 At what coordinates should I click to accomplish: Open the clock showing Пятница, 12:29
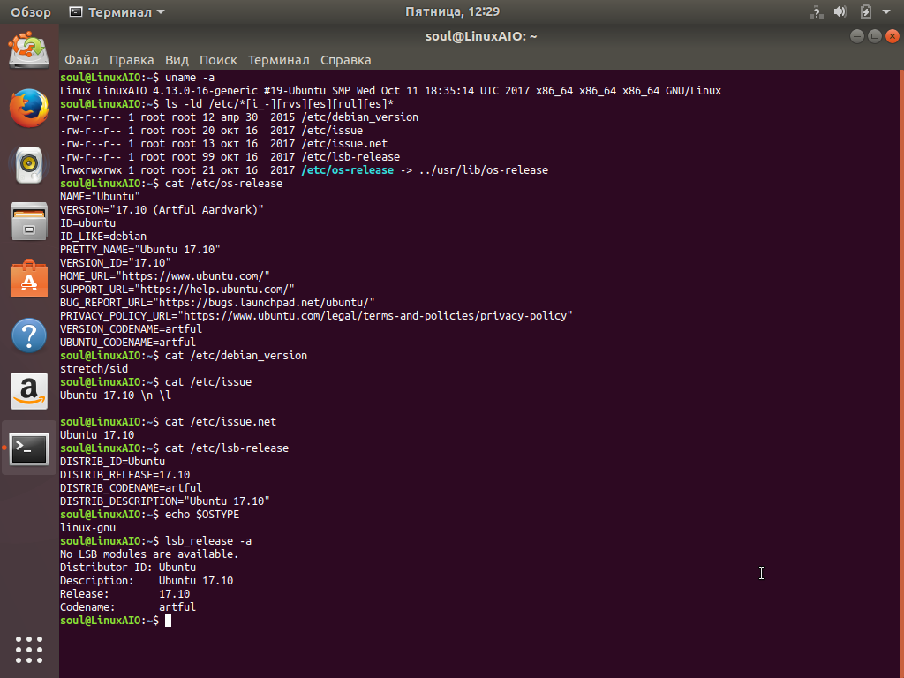pos(452,11)
